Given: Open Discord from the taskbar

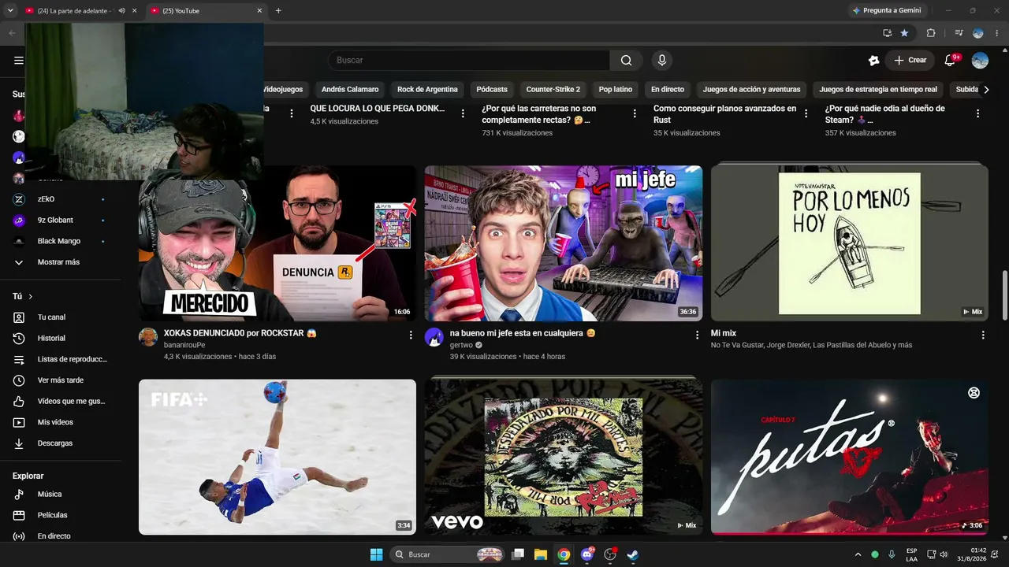Looking at the screenshot, I should [x=586, y=554].
